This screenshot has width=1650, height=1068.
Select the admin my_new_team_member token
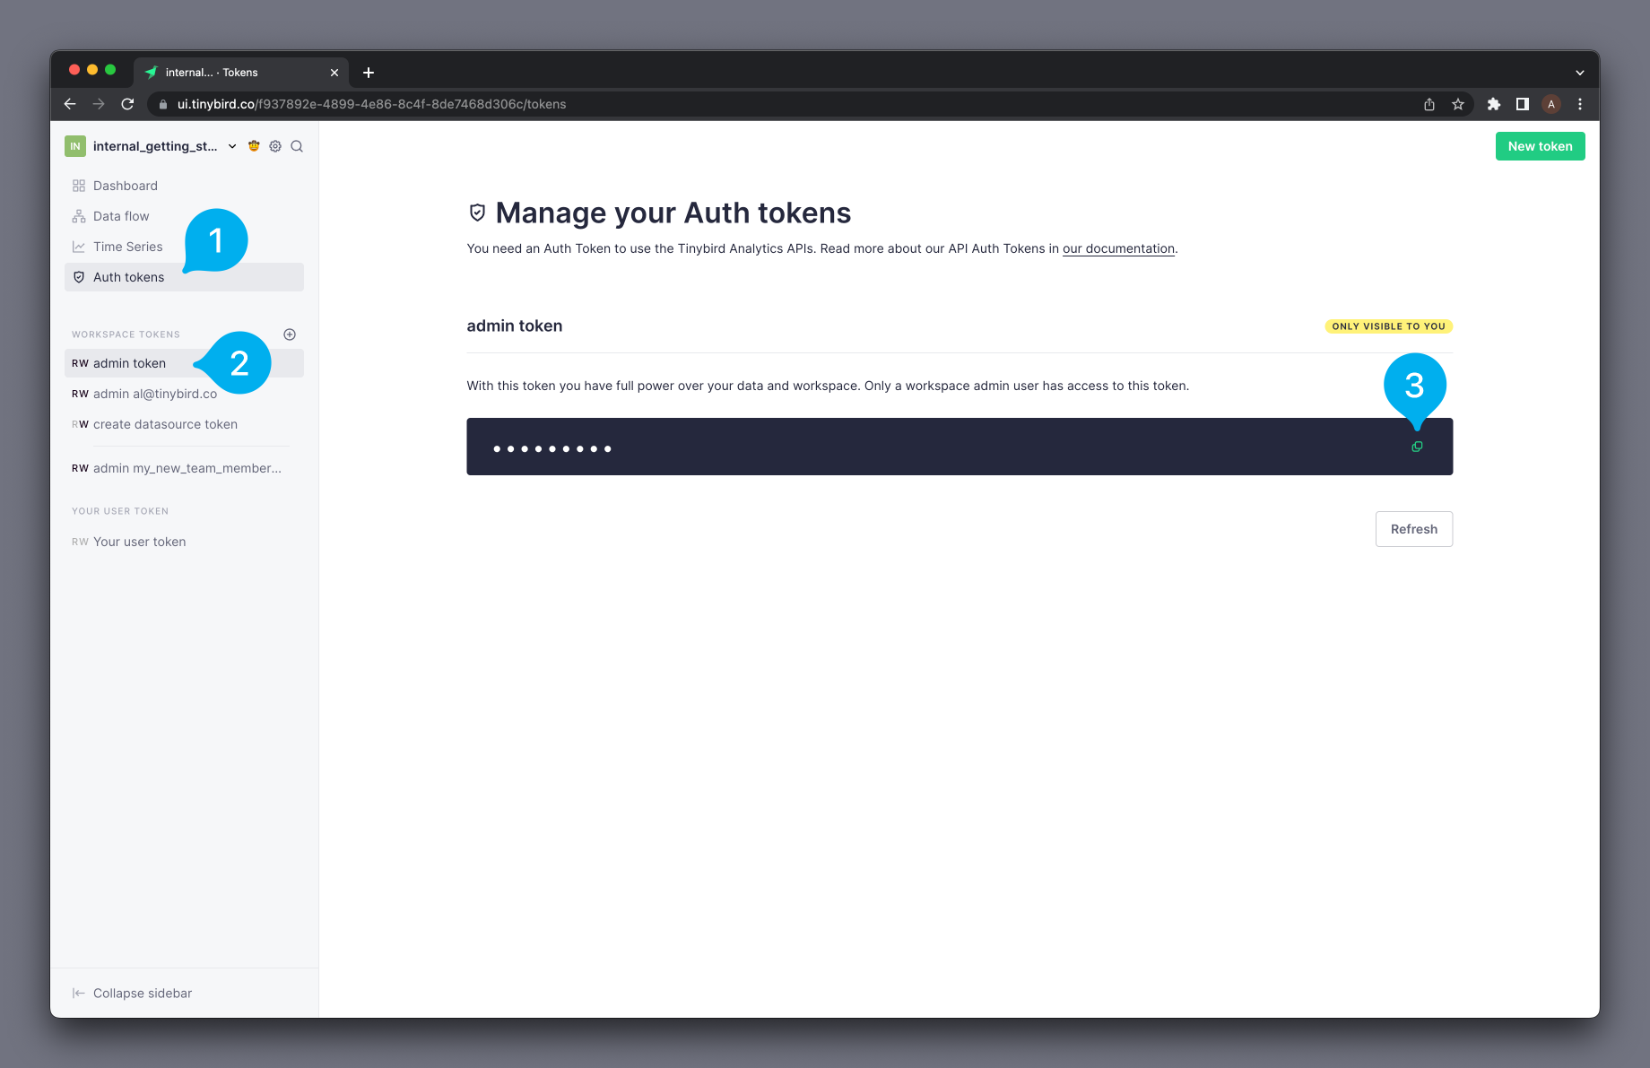pyautogui.click(x=185, y=468)
